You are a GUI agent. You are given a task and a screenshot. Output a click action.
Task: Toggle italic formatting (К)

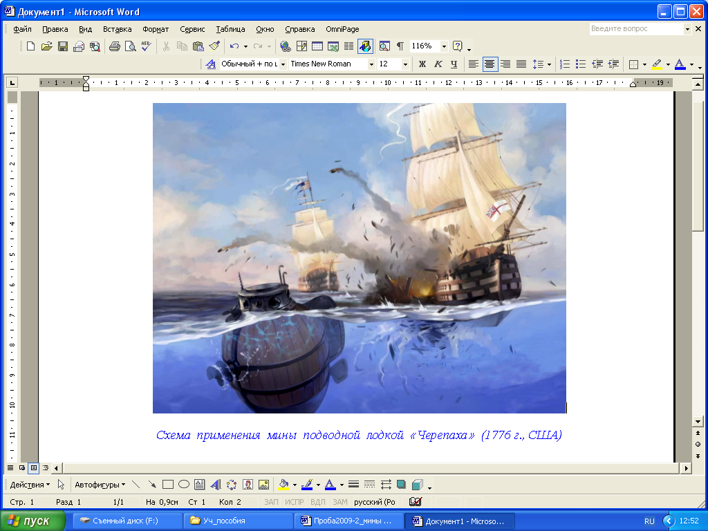point(438,64)
